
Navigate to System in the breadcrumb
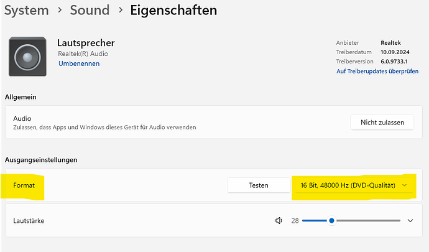pos(26,10)
